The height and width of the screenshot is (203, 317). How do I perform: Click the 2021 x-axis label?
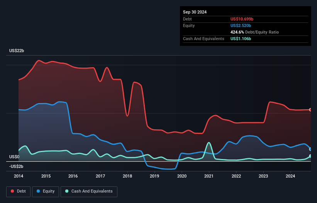coord(209,176)
